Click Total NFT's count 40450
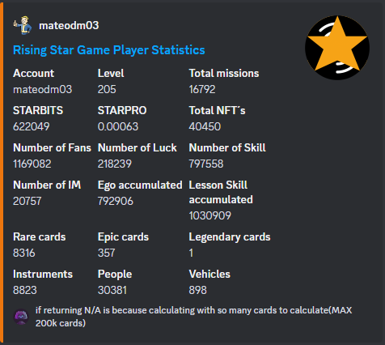385x345 pixels. (205, 126)
